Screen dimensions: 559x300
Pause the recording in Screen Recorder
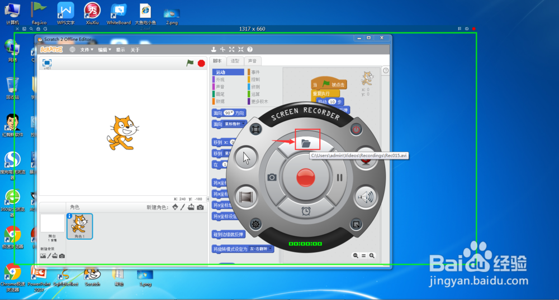[339, 177]
